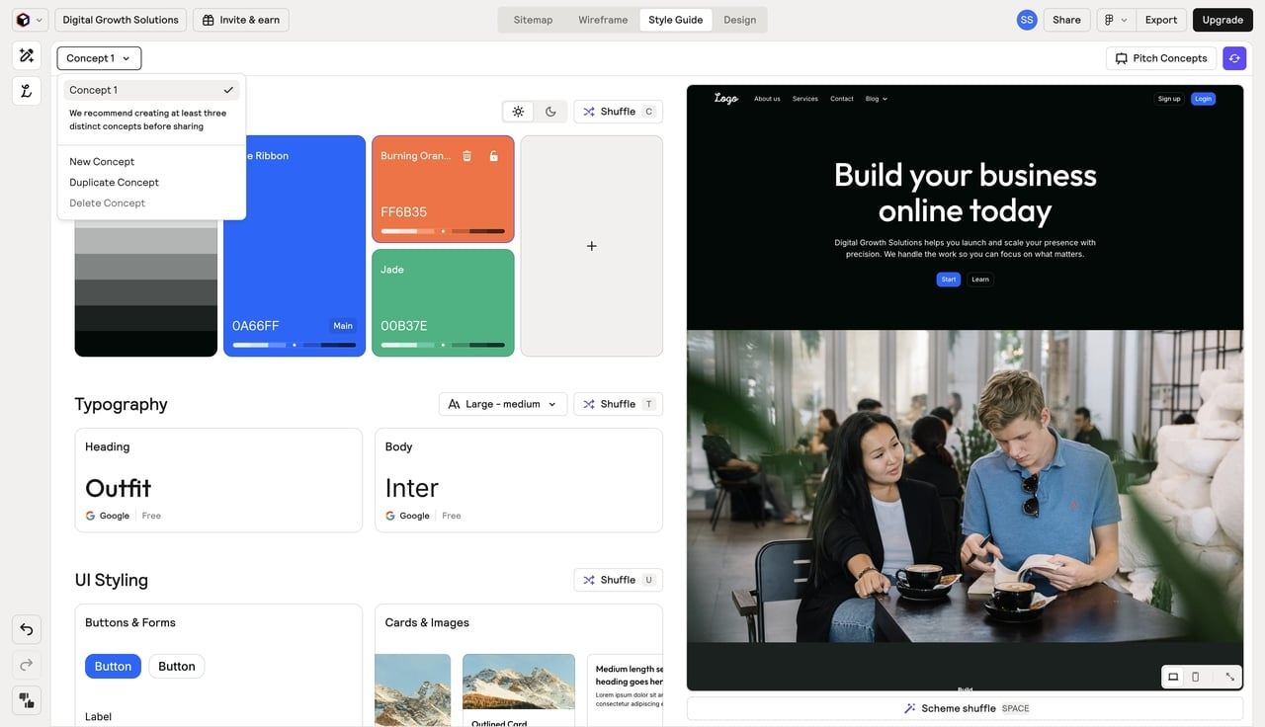The width and height of the screenshot is (1265, 727).
Task: Switch palette to light mode
Action: [518, 112]
